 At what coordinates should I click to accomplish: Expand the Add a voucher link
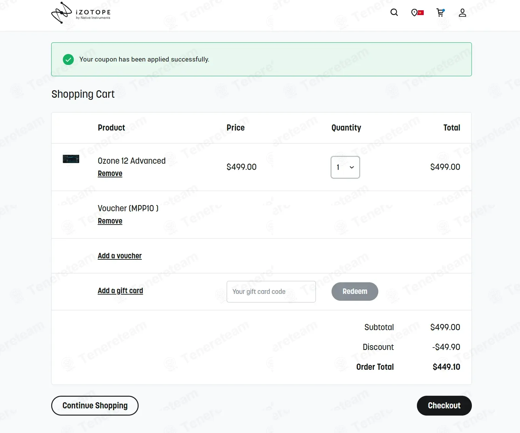point(120,256)
